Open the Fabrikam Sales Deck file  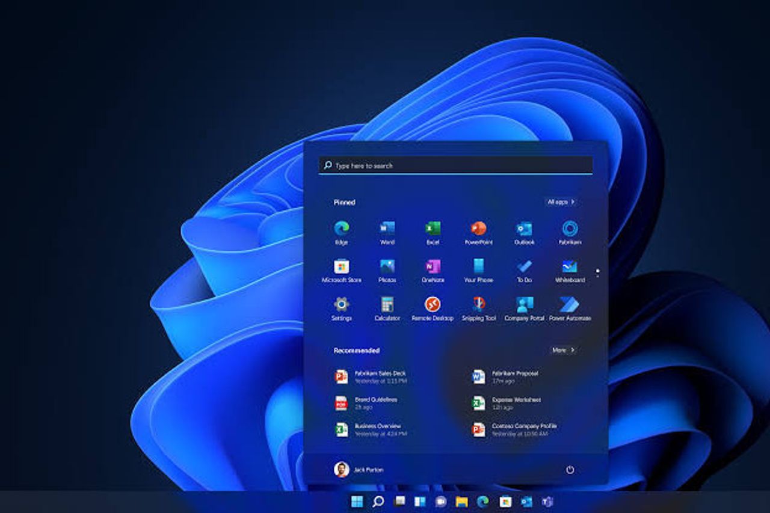(372, 376)
